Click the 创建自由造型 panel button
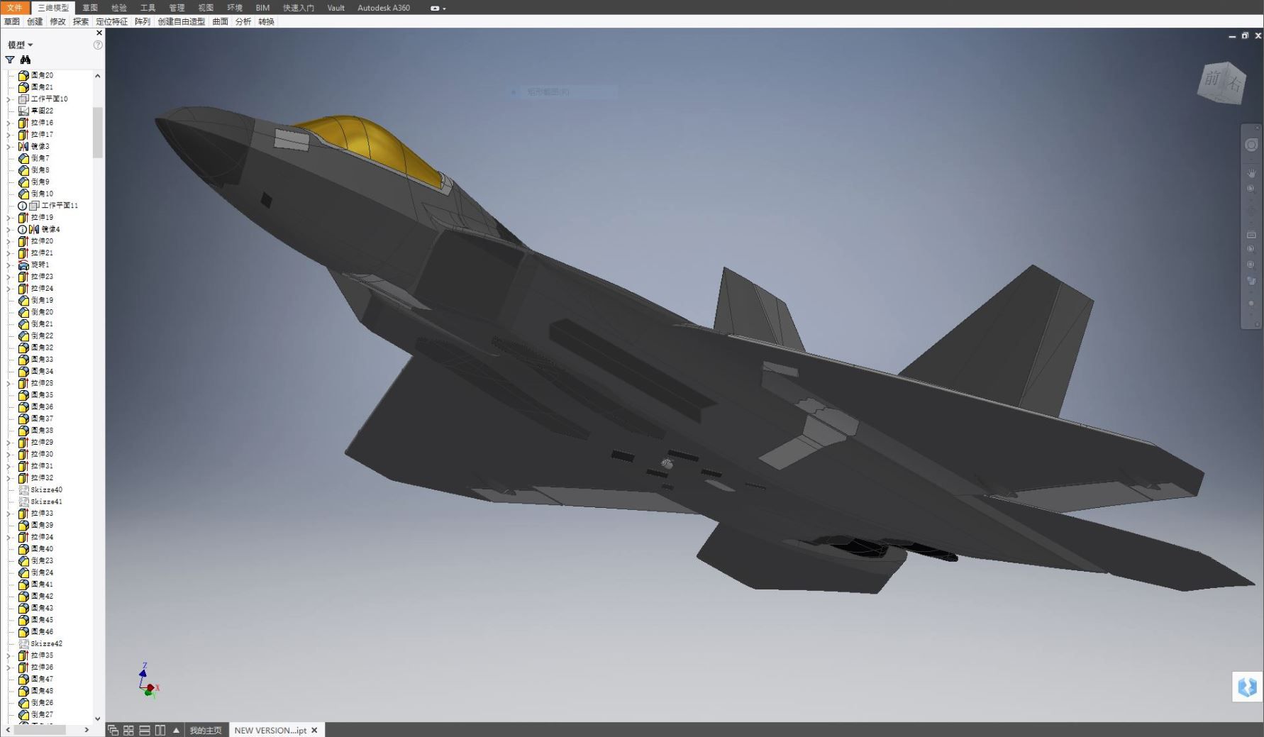 click(181, 22)
